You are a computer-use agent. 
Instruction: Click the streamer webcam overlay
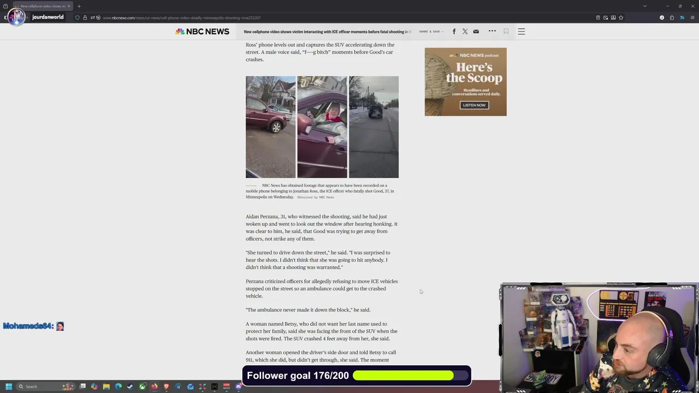599,337
